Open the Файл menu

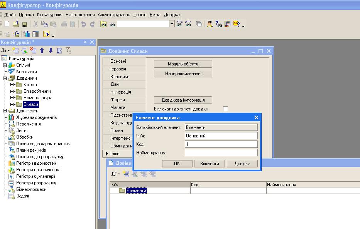tap(10, 15)
